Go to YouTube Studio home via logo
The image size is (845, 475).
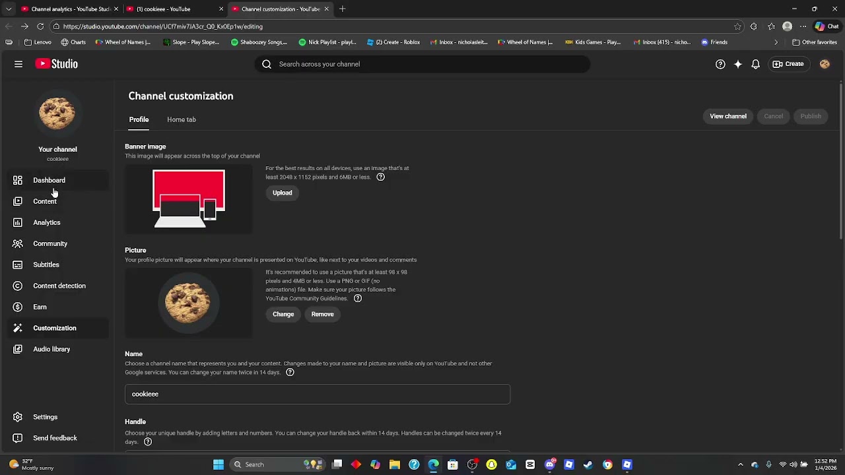pyautogui.click(x=57, y=64)
